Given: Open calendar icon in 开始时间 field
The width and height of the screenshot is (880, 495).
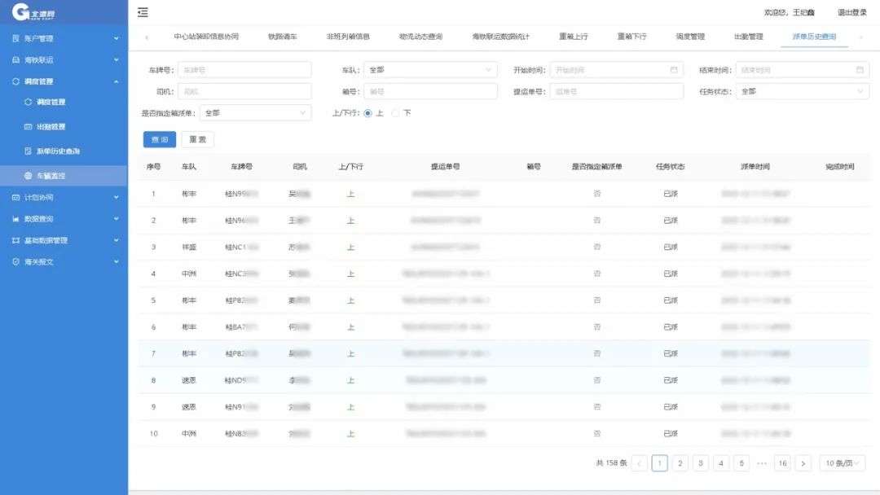Looking at the screenshot, I should [674, 70].
